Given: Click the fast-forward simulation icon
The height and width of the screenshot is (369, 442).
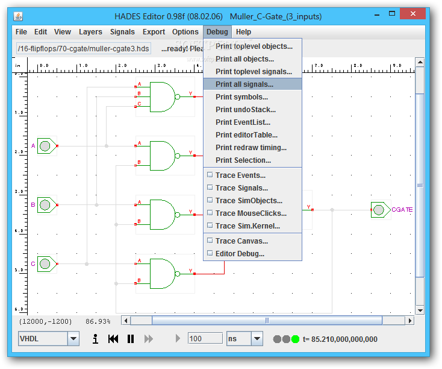Looking at the screenshot, I should pos(149,339).
